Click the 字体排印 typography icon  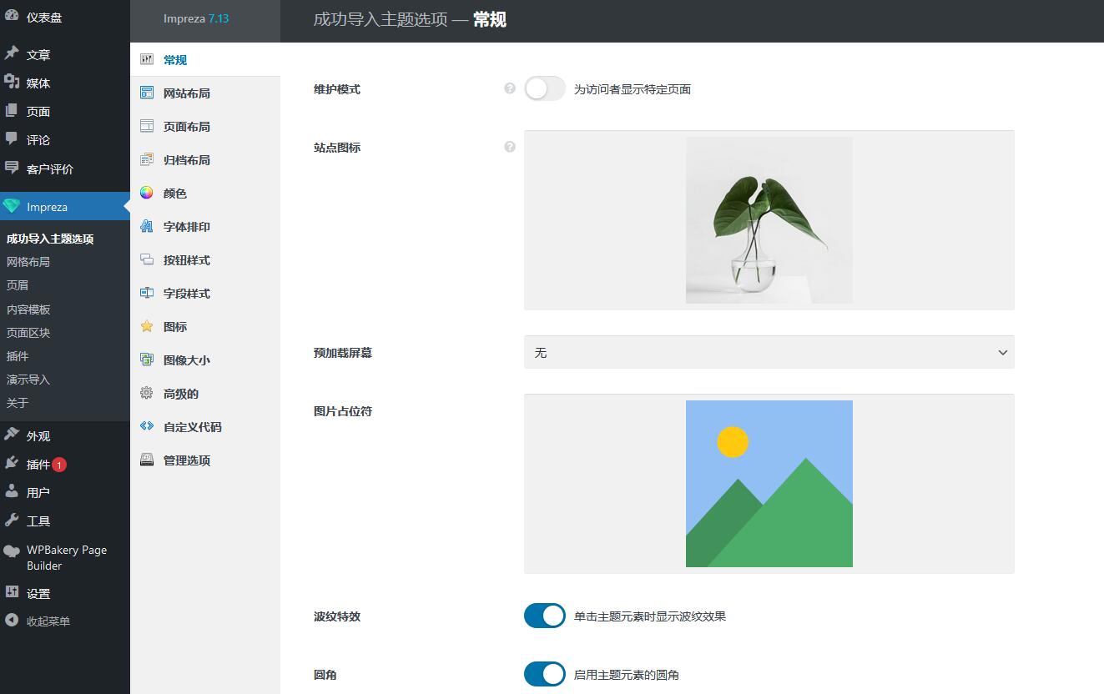pyautogui.click(x=147, y=227)
